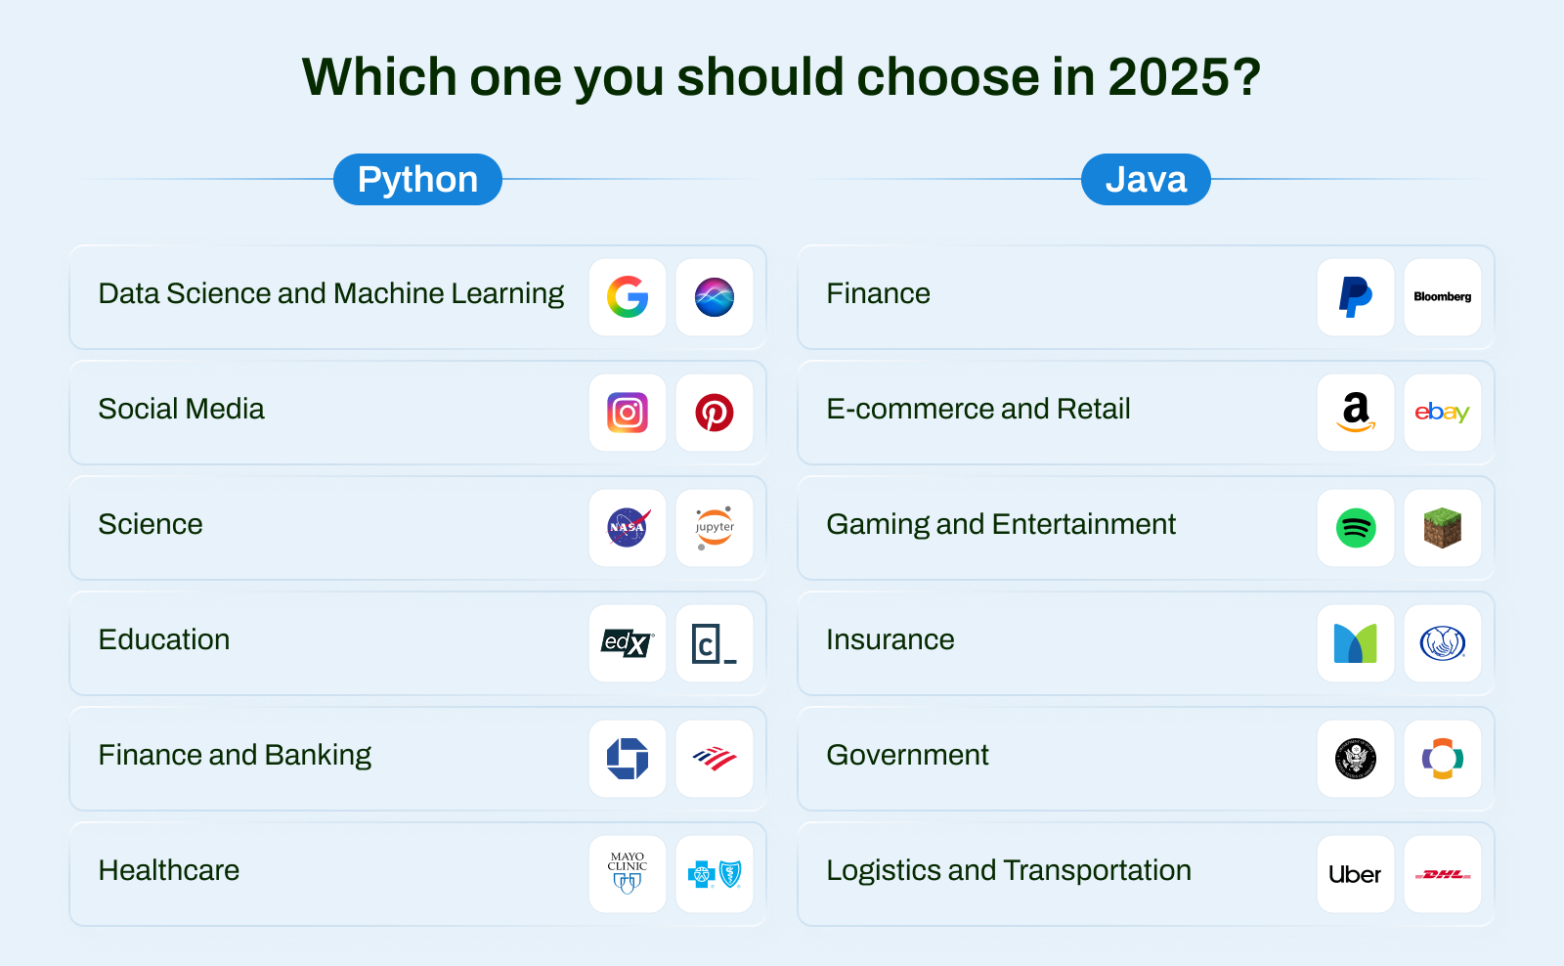The image size is (1564, 966).
Task: Select the Java heading pill
Action: (1146, 180)
